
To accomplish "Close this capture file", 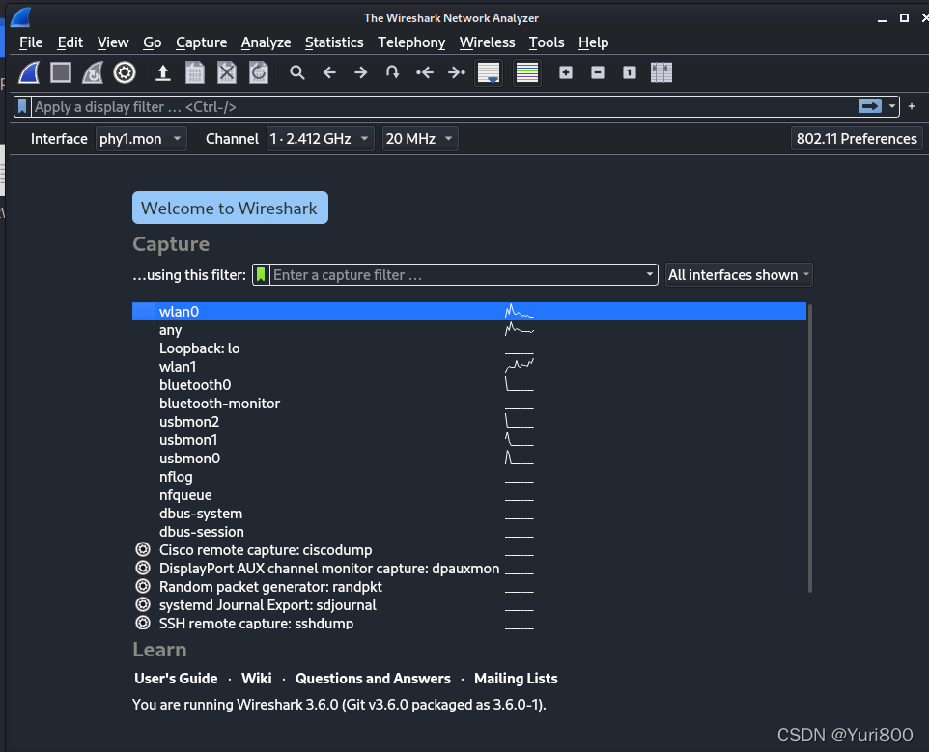I will [227, 72].
